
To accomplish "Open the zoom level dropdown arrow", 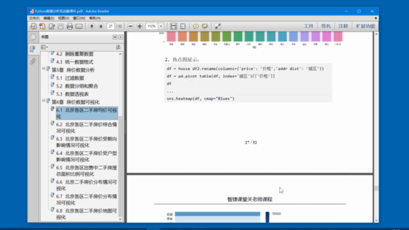I will (x=161, y=26).
